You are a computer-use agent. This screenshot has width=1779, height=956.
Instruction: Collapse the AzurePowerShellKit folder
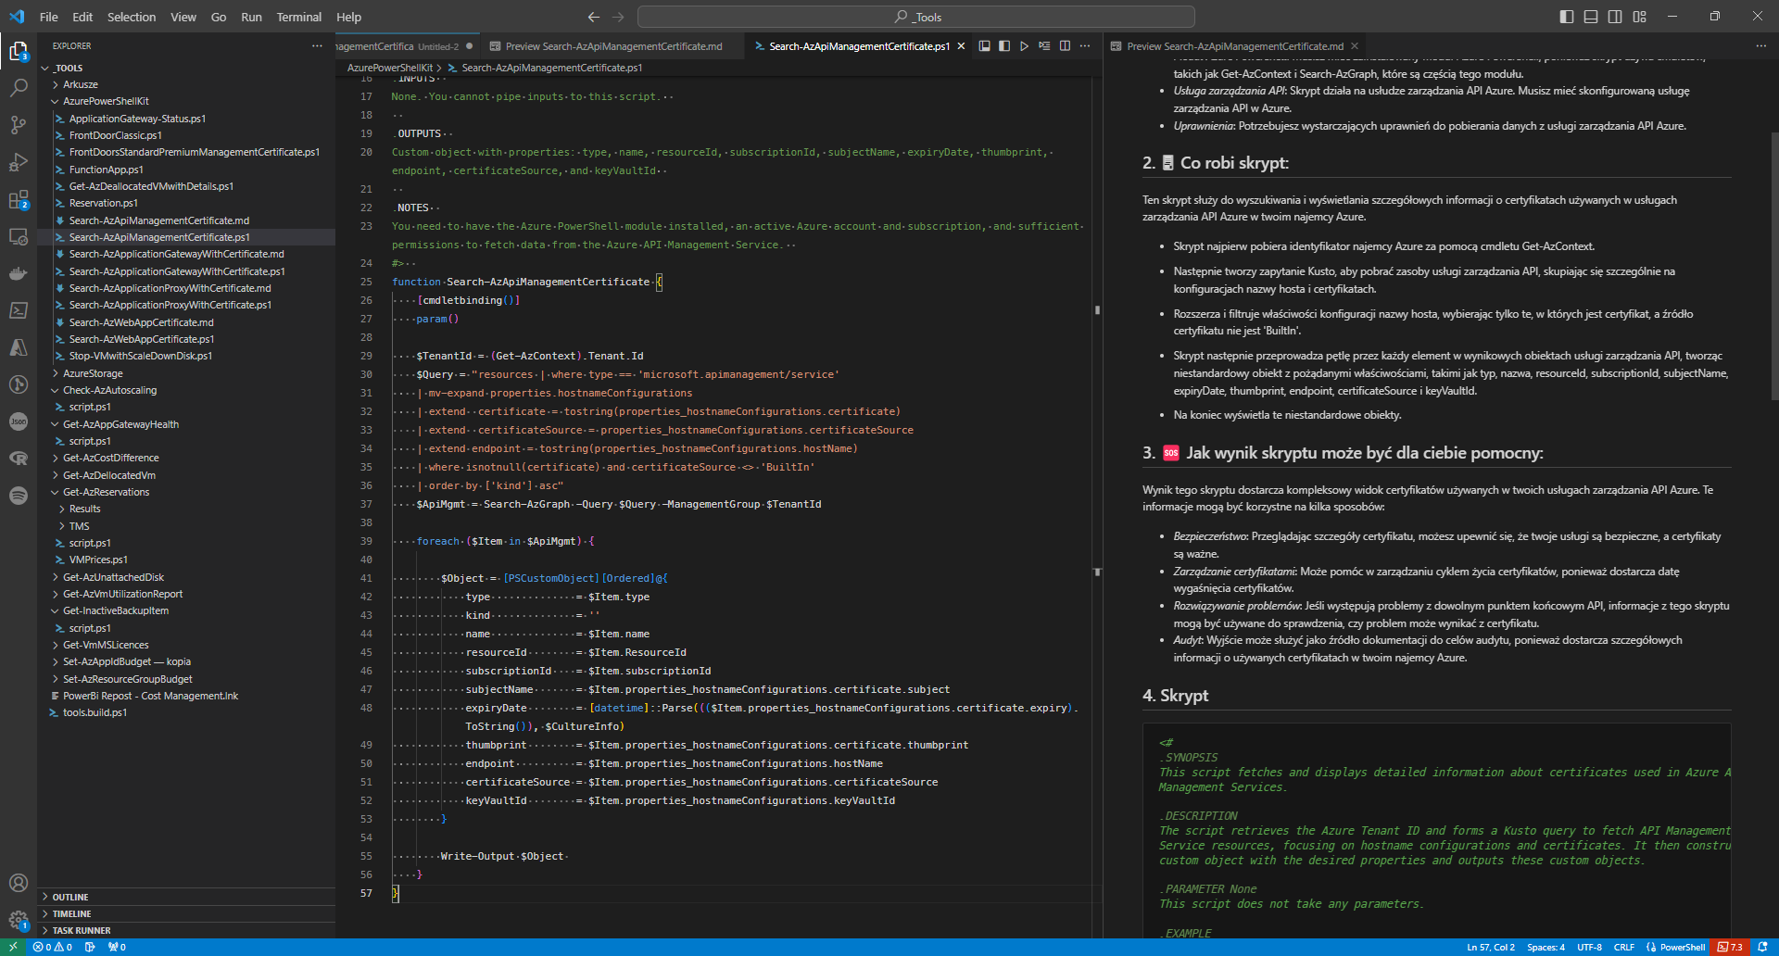point(105,101)
